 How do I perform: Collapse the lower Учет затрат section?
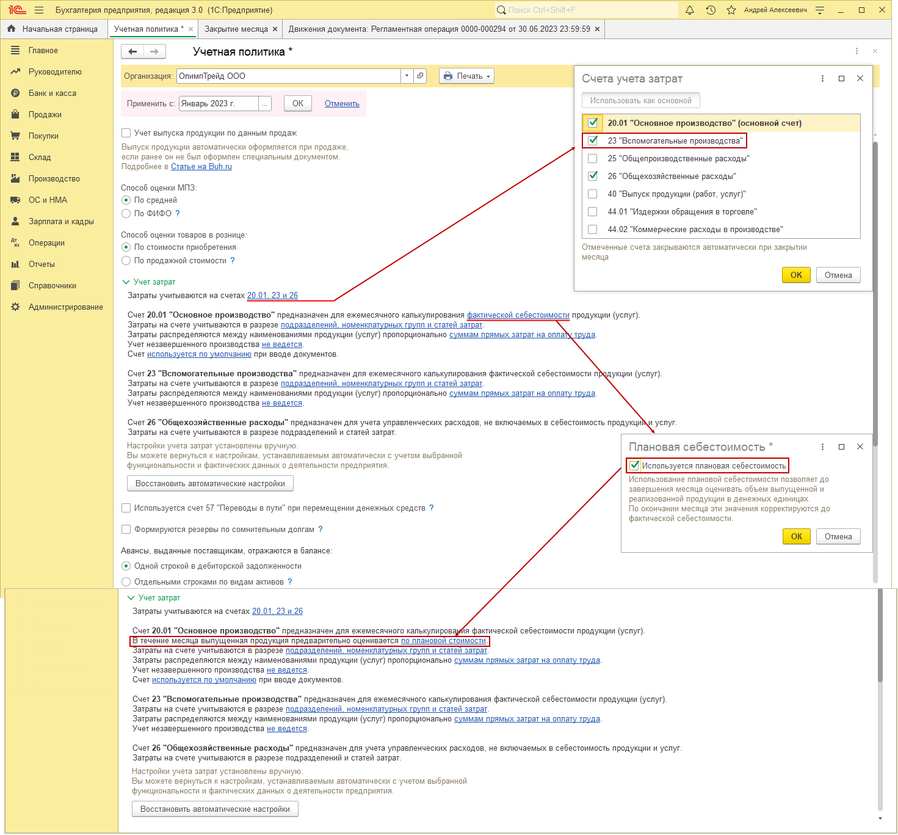[x=131, y=598]
